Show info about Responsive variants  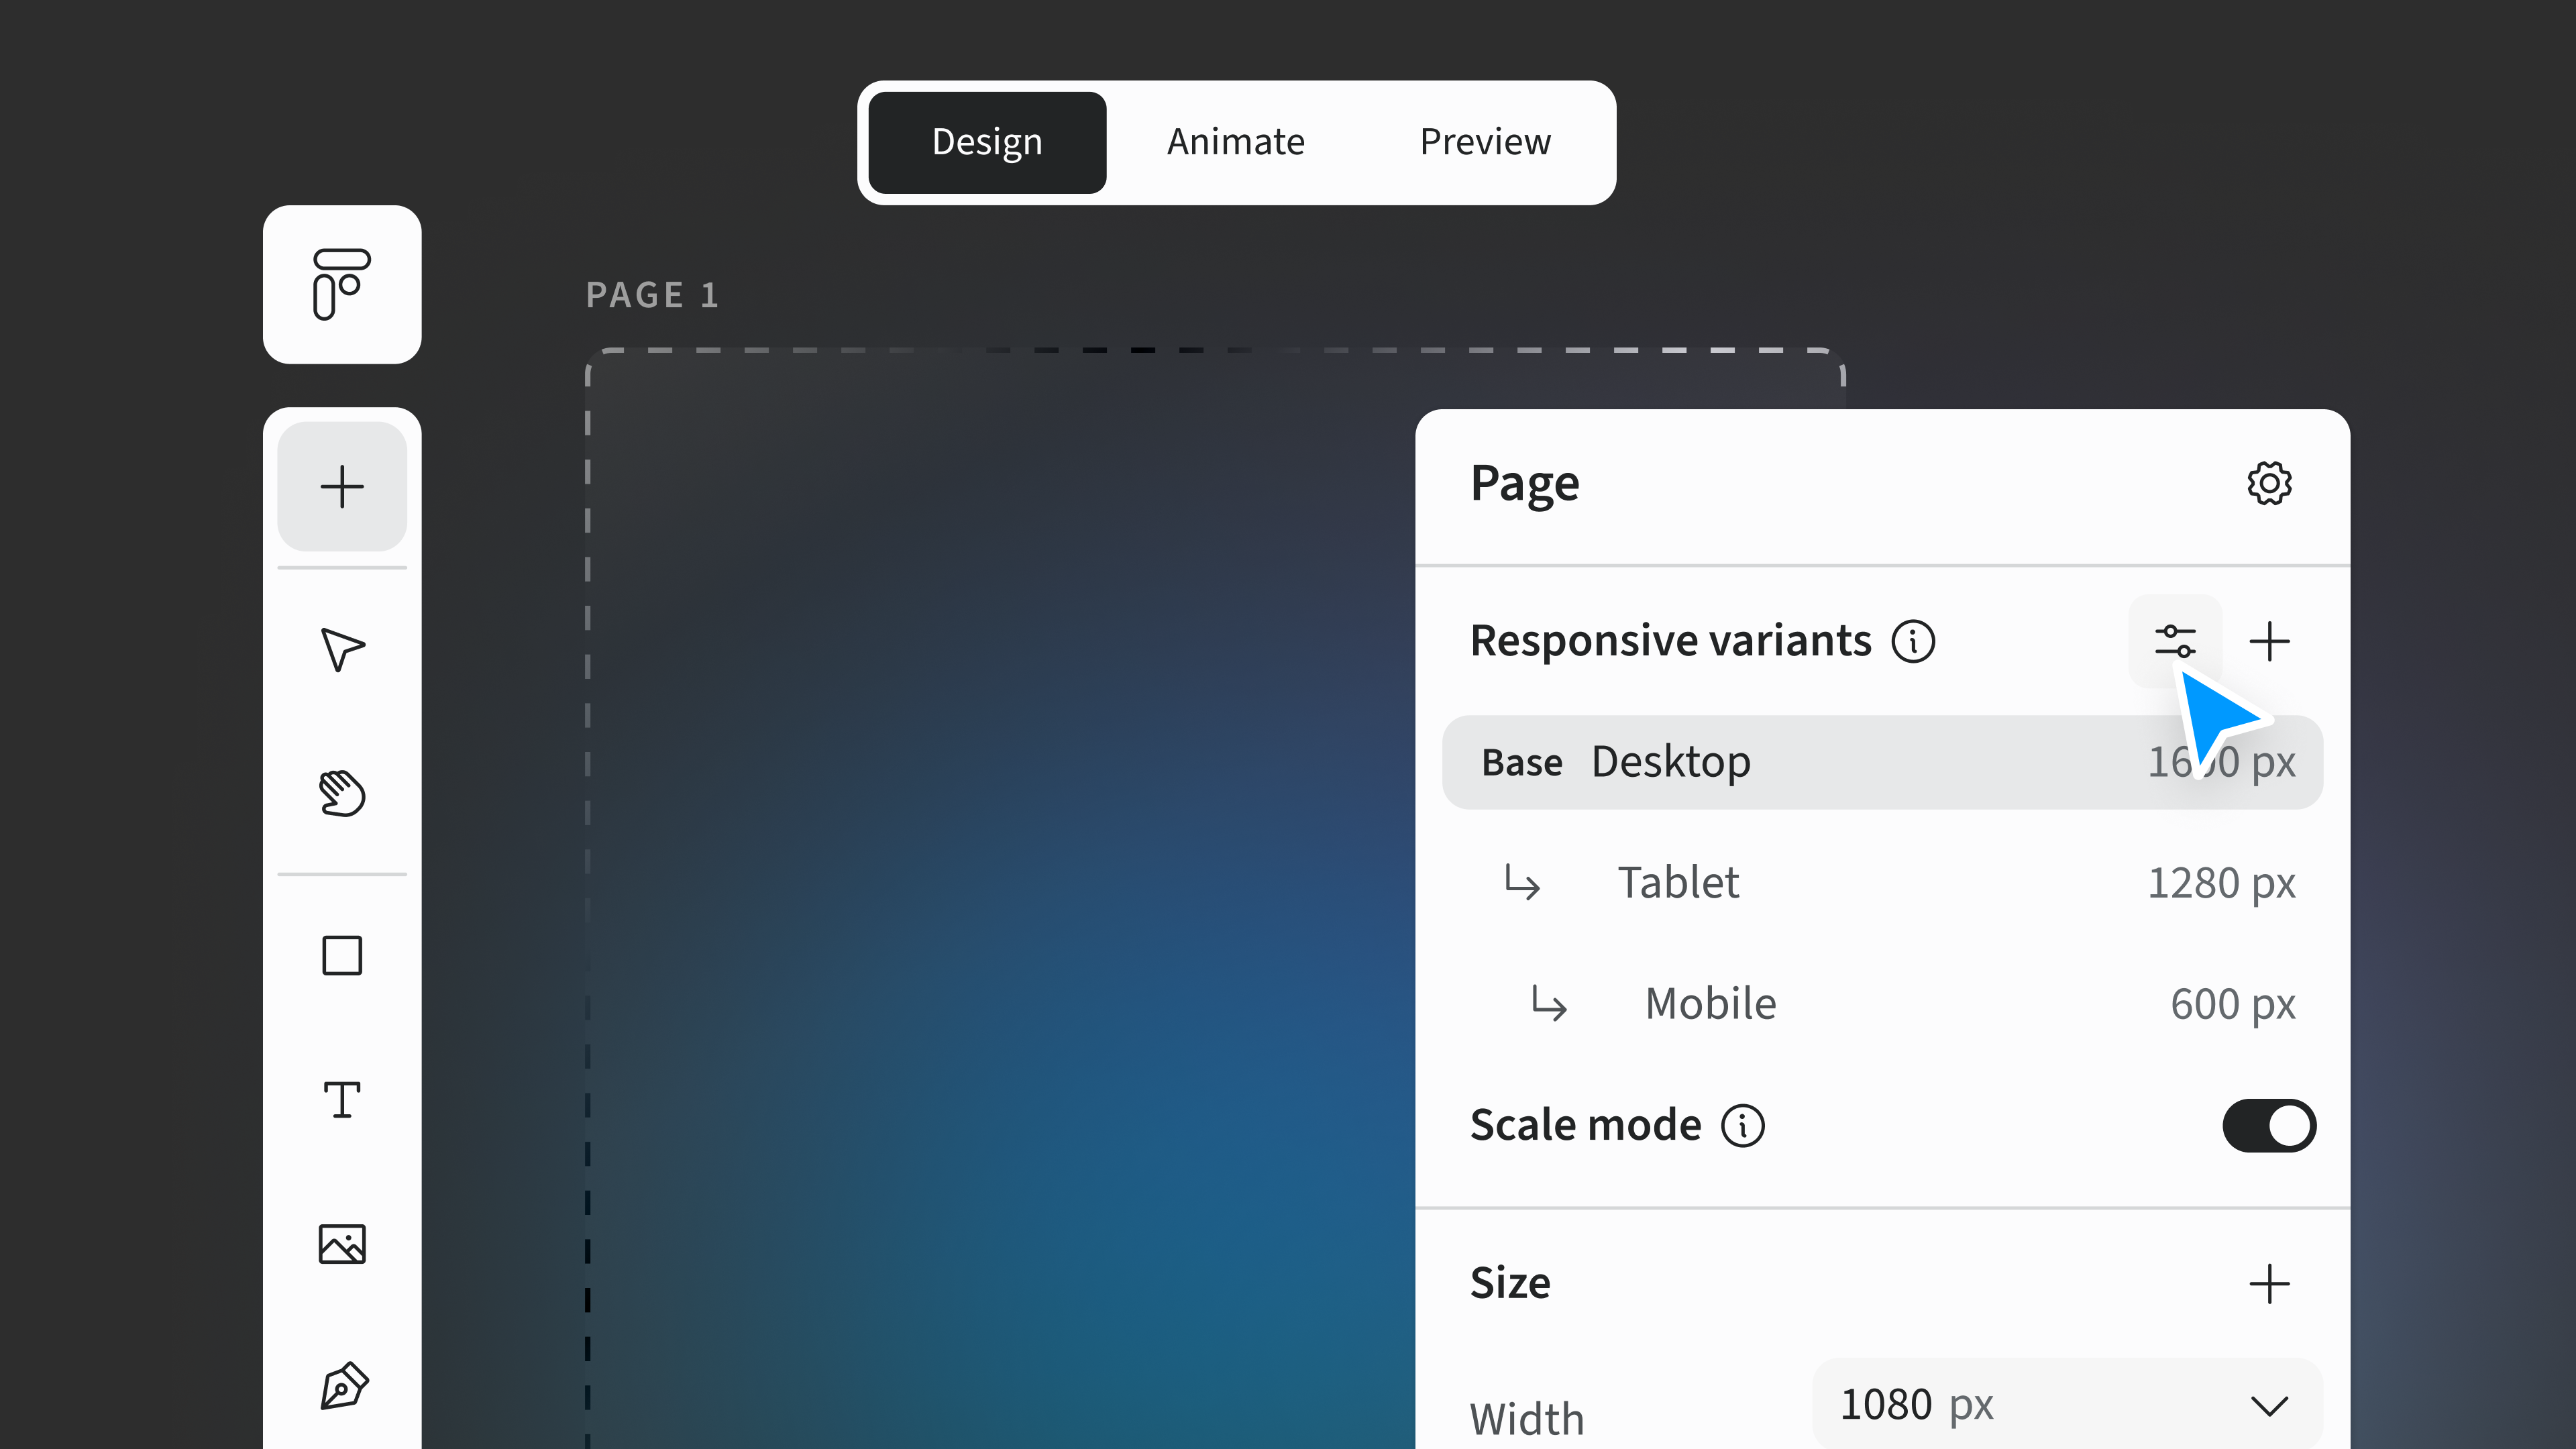1913,641
